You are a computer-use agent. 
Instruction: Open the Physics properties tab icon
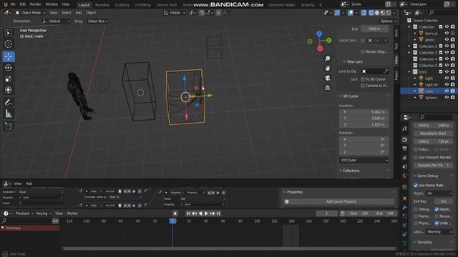pos(404,226)
